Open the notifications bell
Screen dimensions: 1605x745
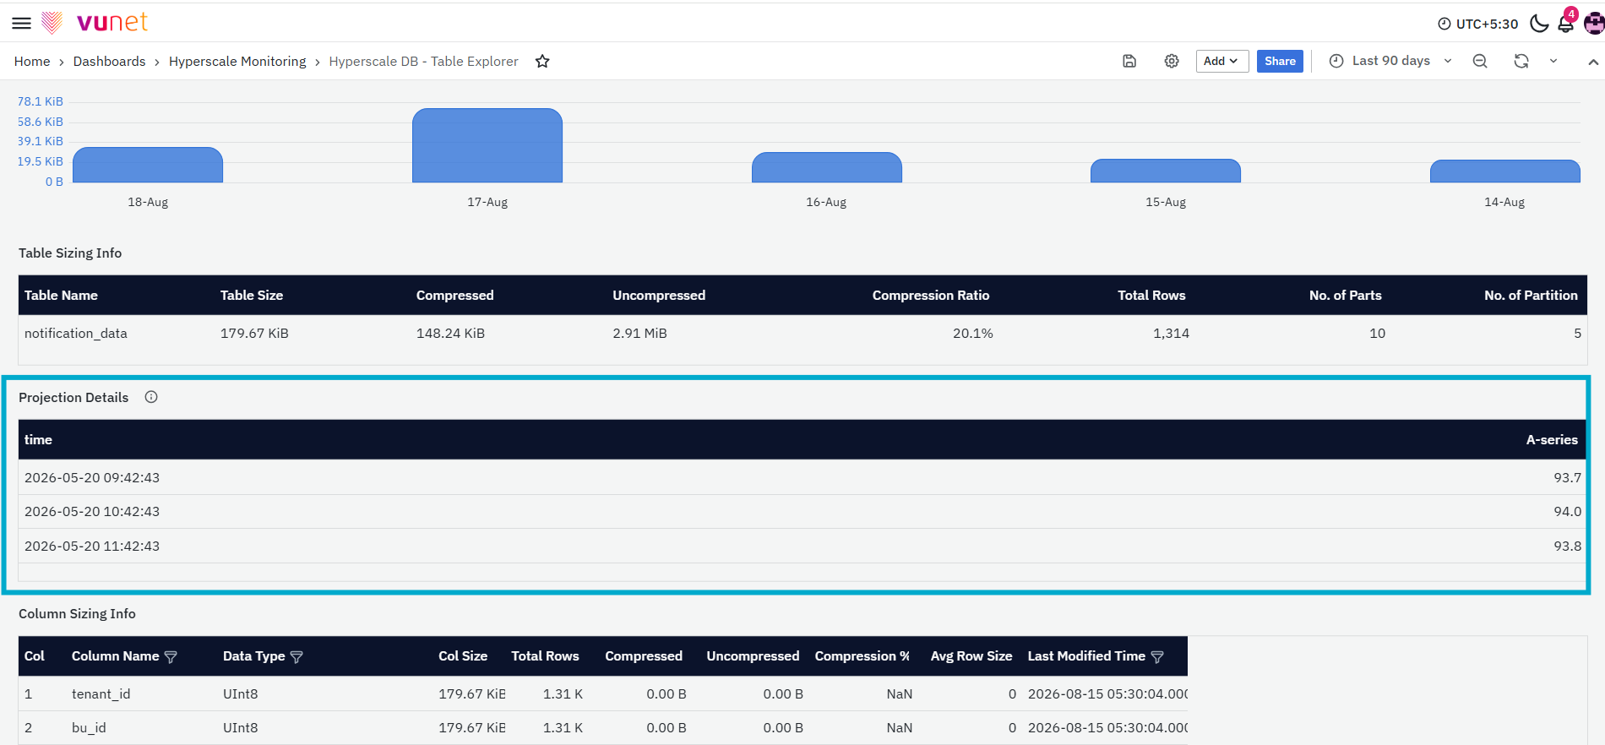[x=1565, y=24]
